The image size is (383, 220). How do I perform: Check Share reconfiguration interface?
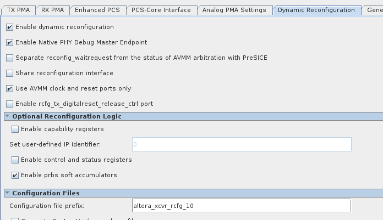pyautogui.click(x=10, y=73)
